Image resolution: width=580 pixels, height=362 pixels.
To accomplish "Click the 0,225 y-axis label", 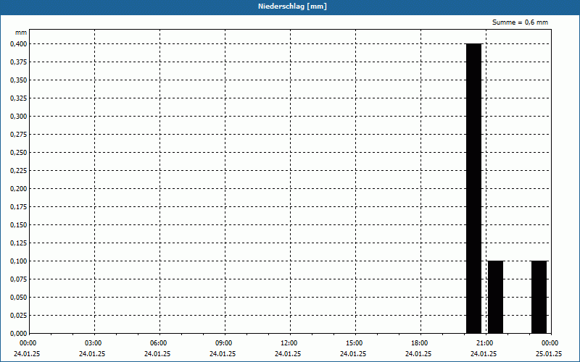I will pyautogui.click(x=19, y=171).
